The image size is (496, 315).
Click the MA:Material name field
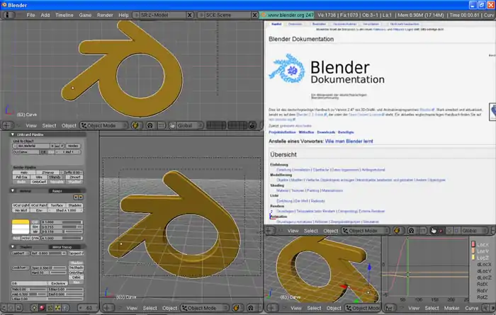[x=33, y=146]
